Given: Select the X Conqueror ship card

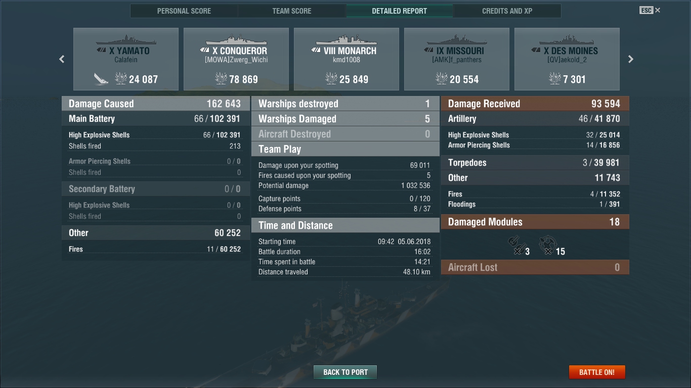Looking at the screenshot, I should tap(236, 59).
